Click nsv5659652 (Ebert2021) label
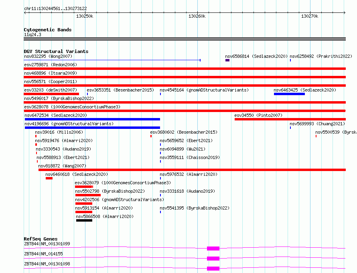Viewport: 357px width, 273px height. point(186,141)
